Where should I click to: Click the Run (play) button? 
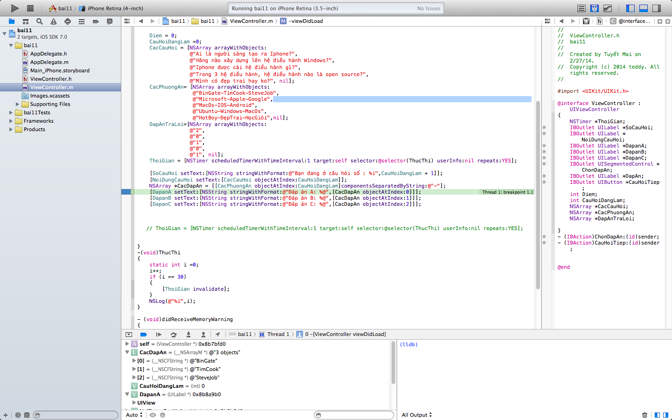pos(15,8)
